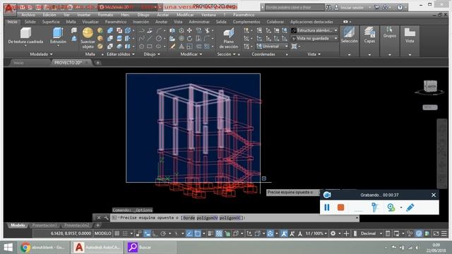452x254 pixels.
Task: Create a box with De textura cuadrada
Action: coord(25,36)
